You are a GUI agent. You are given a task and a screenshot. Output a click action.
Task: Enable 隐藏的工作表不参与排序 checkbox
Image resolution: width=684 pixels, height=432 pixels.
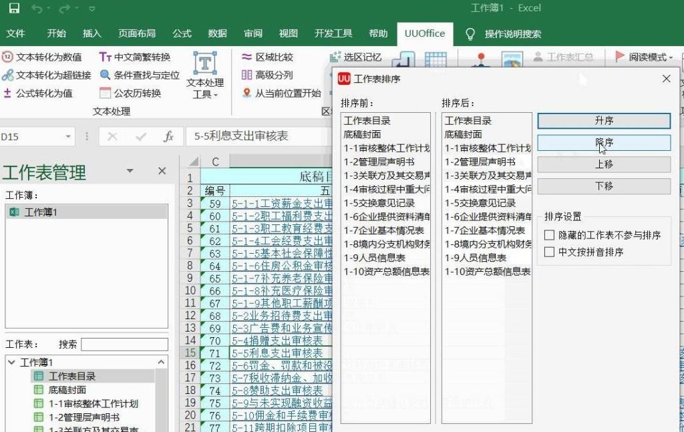[x=549, y=236]
